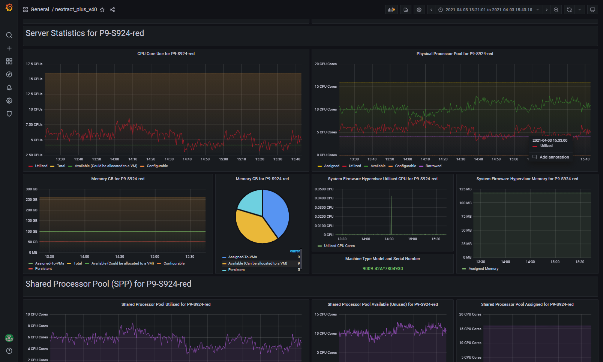Collapse the Server Statistics for P9-S924-red row
Image resolution: width=603 pixels, height=362 pixels.
85,33
